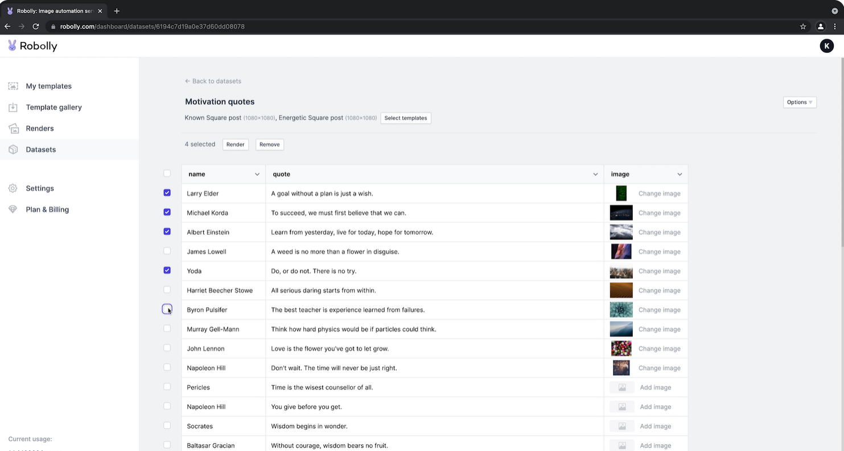Viewport: 844px width, 451px height.
Task: Open the name column dropdown
Action: pyautogui.click(x=257, y=174)
